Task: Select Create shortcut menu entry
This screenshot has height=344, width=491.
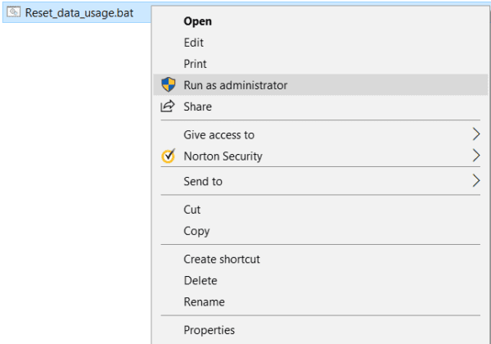Action: (x=222, y=259)
